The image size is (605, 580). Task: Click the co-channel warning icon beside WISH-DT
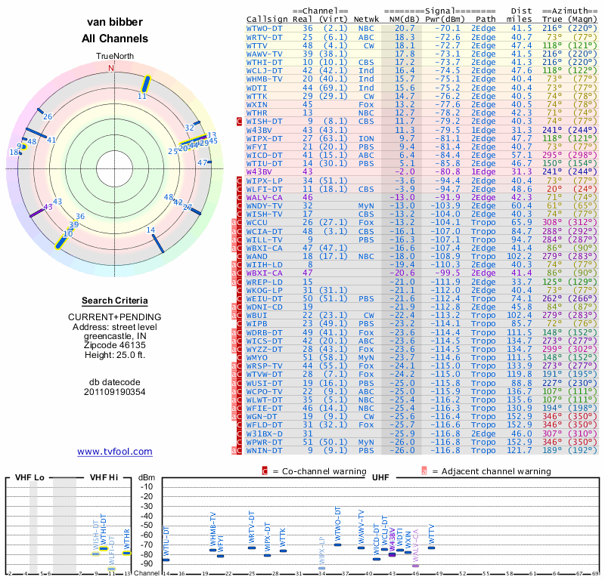pyautogui.click(x=240, y=121)
